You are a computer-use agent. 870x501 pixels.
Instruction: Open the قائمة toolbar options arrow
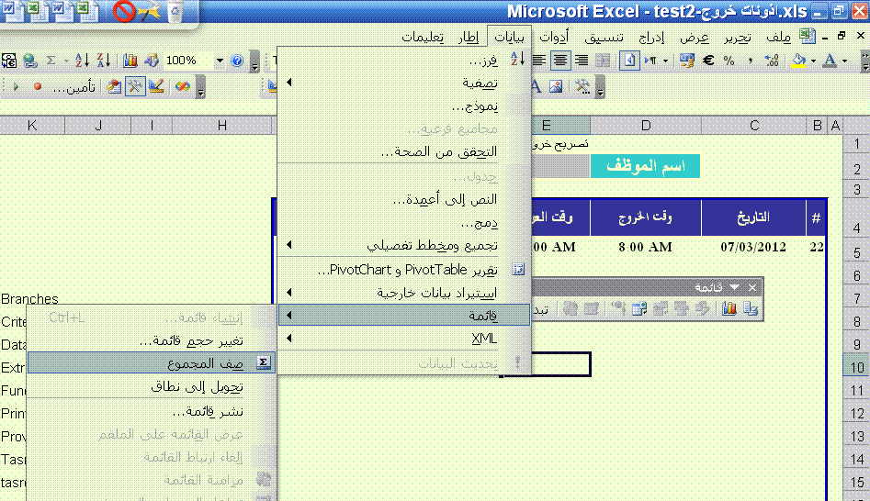(735, 287)
